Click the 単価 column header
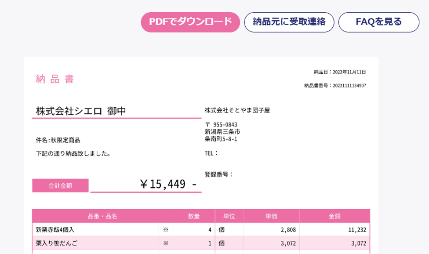Viewport: 429px width, 254px height. point(271,216)
